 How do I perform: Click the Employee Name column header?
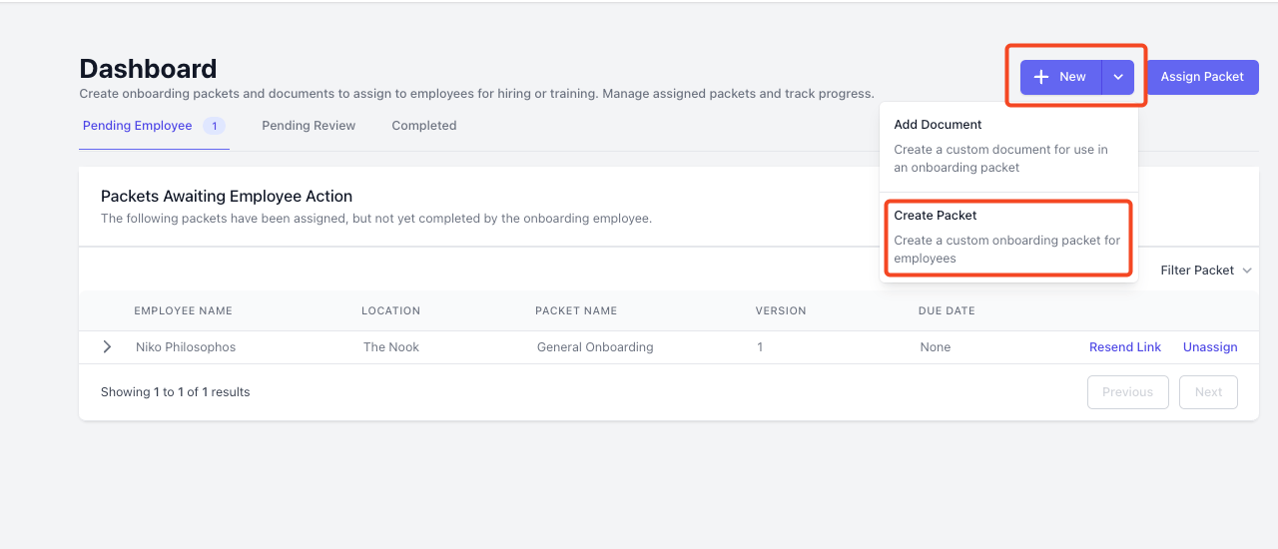click(183, 311)
